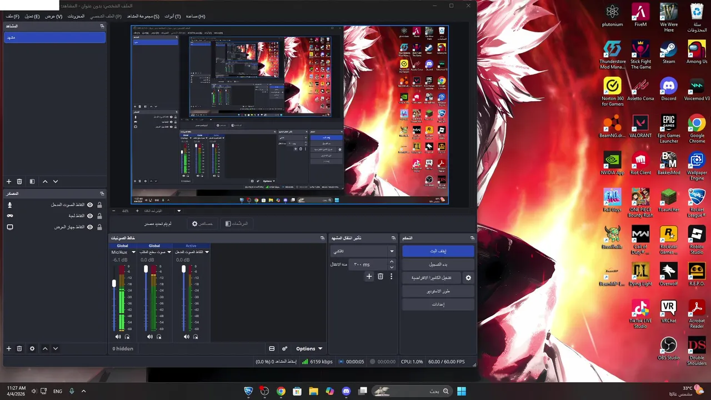This screenshot has width=711, height=400.
Task: Click تشغيل الكاميرا الافتراضية virtual camera button
Action: click(432, 278)
